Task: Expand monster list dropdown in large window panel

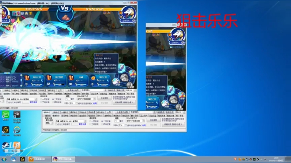Action: pos(36,99)
